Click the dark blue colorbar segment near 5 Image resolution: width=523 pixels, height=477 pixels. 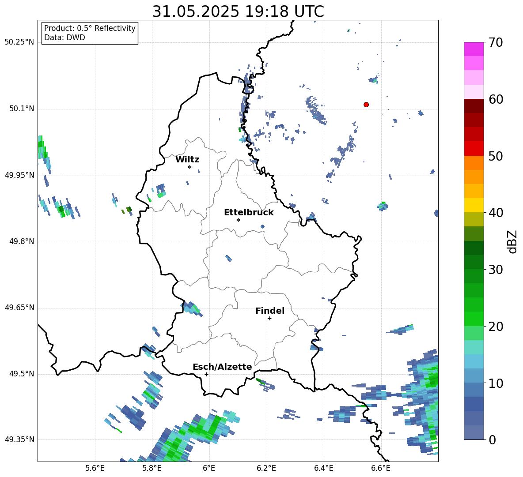pos(474,404)
